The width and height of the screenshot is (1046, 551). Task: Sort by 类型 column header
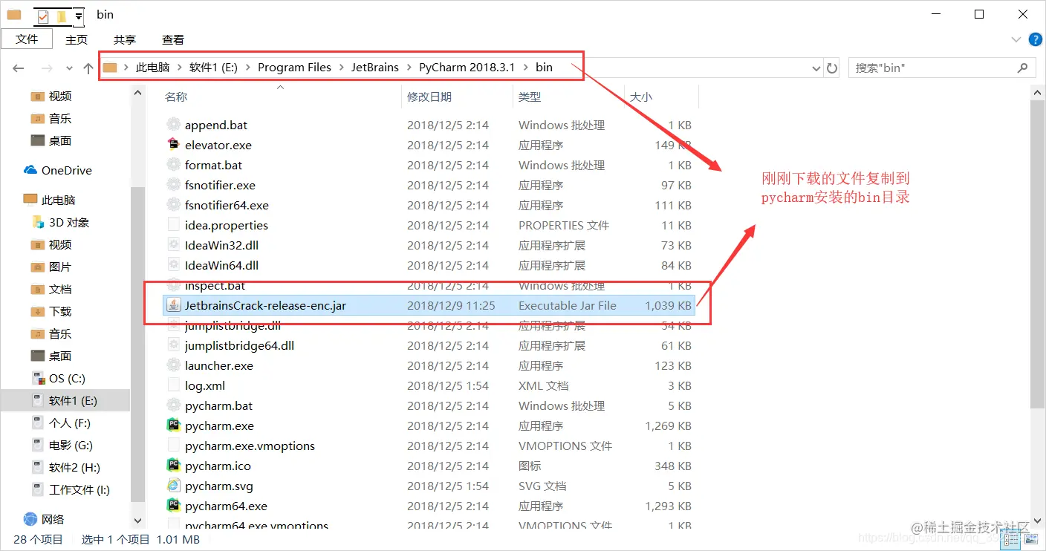530,97
